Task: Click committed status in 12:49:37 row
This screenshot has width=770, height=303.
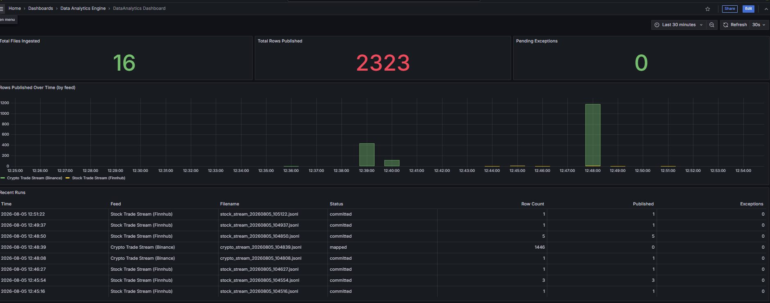Action: pyautogui.click(x=341, y=225)
